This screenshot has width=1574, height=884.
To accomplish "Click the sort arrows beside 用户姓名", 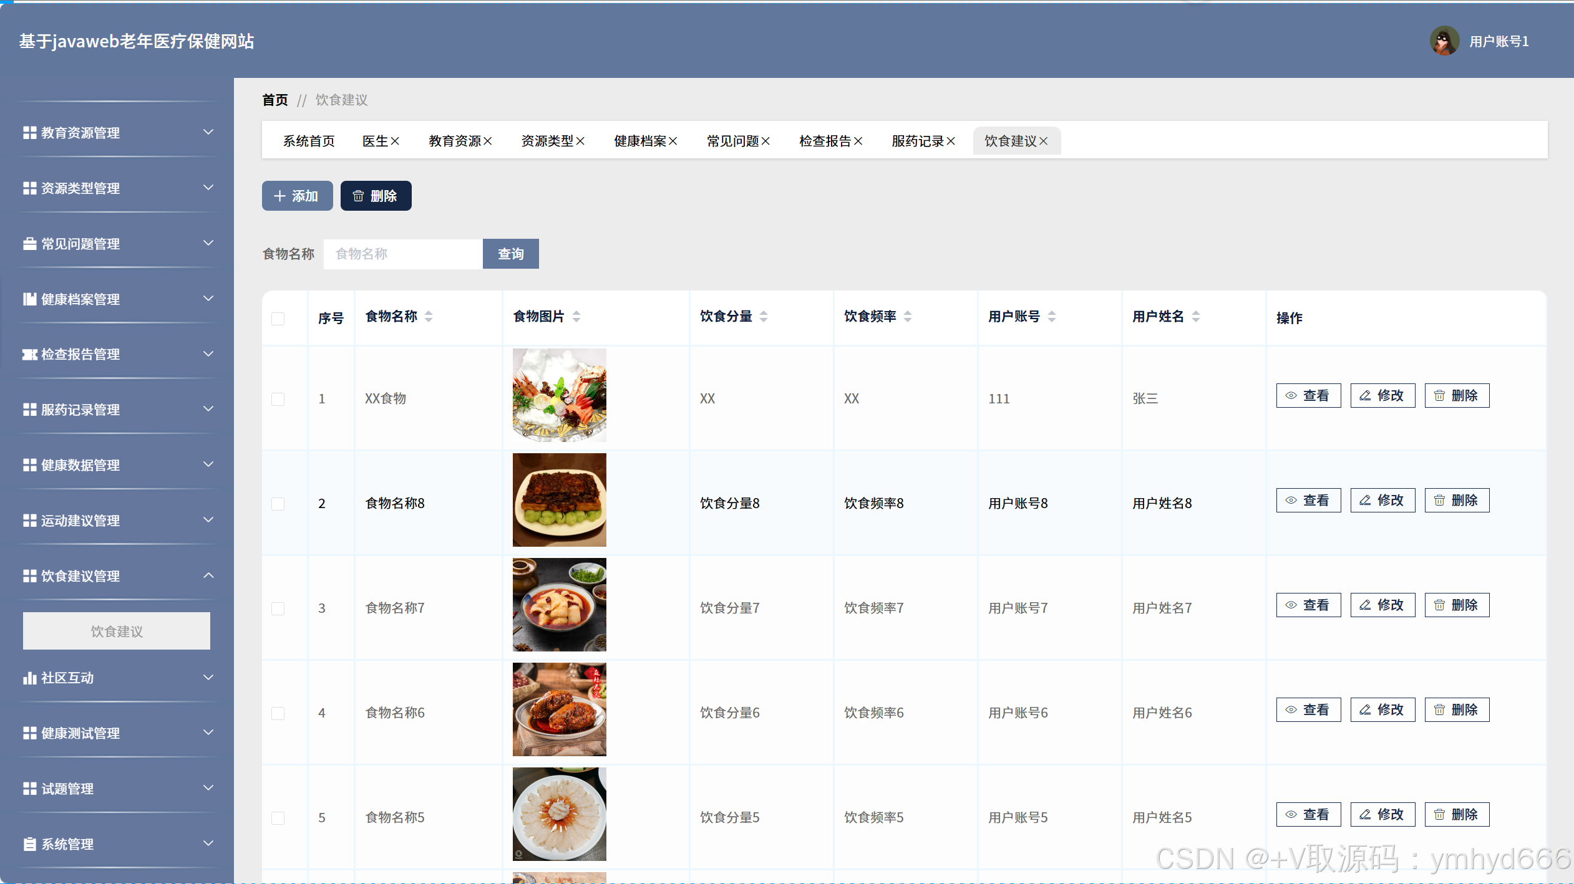I will coord(1195,317).
